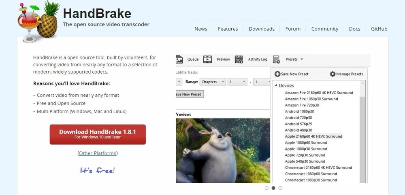Open the Downloads menu item

point(262,29)
